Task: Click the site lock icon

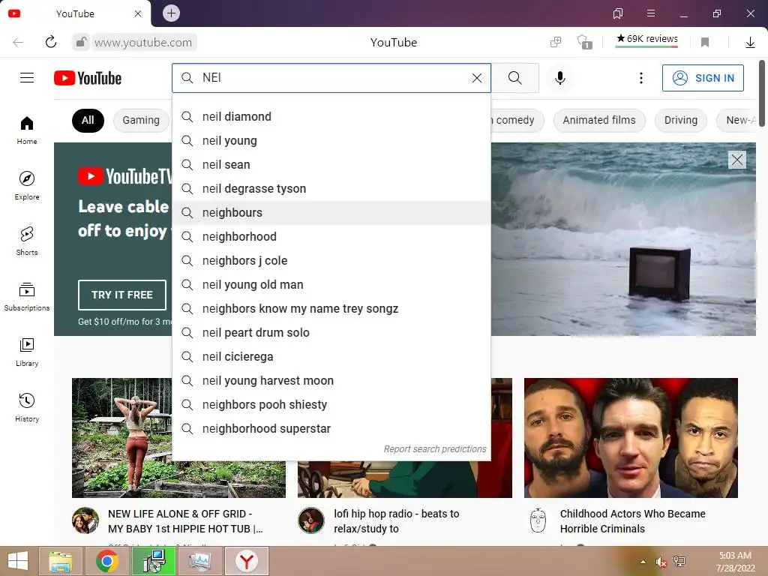Action: (81, 42)
